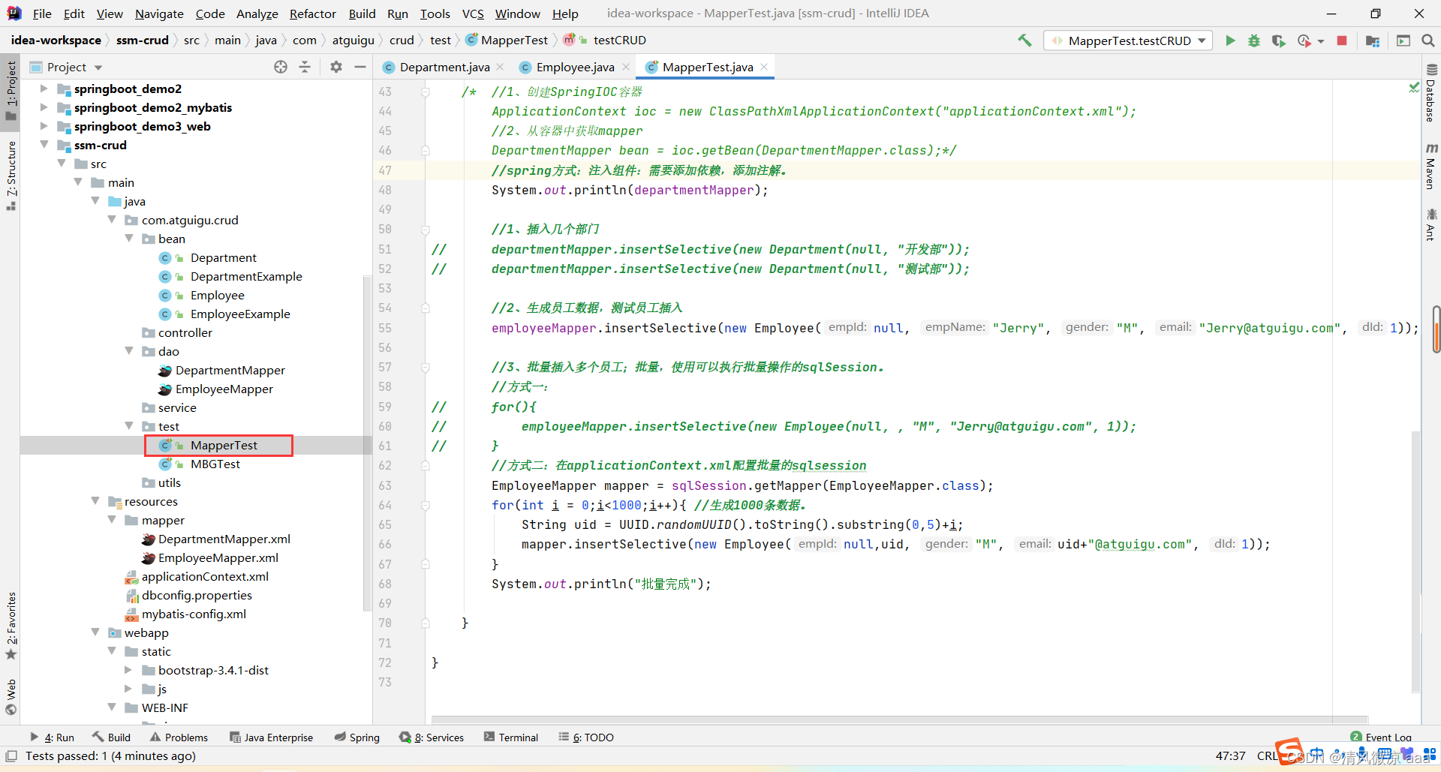1441x772 pixels.
Task: Collapse all nodes in Project panel
Action: tap(305, 67)
